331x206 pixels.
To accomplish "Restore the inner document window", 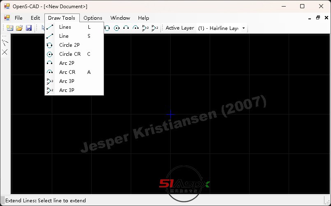I will pos(318,18).
